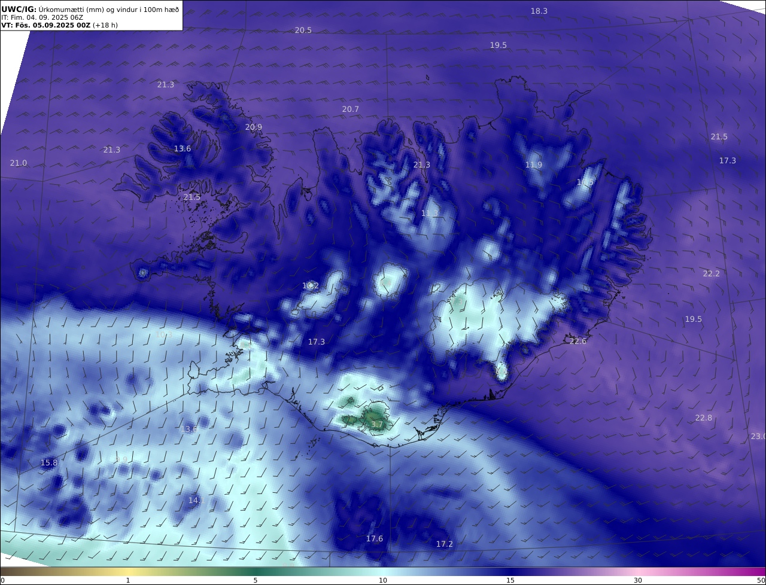Image resolution: width=766 pixels, height=585 pixels.
Task: Click the colorbar tick label 5
Action: tap(256, 580)
